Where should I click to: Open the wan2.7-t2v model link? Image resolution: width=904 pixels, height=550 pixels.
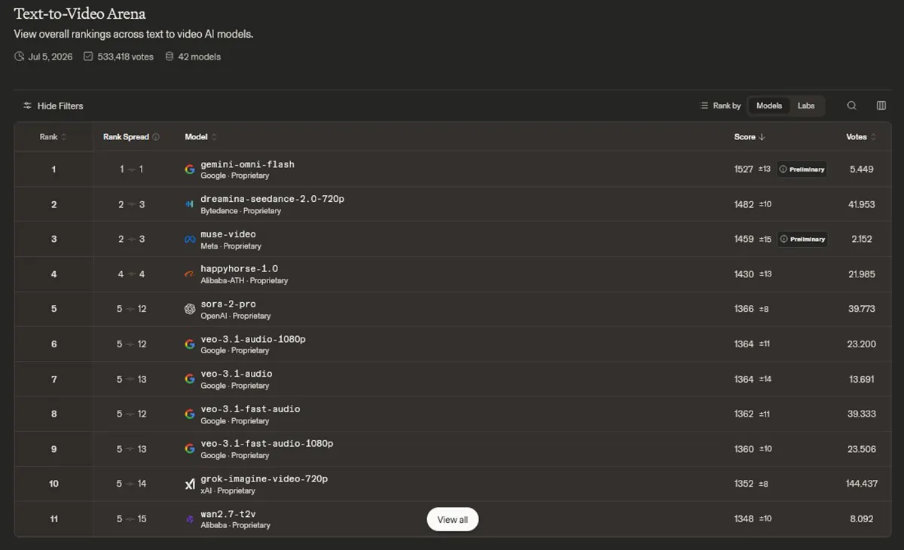tap(228, 514)
